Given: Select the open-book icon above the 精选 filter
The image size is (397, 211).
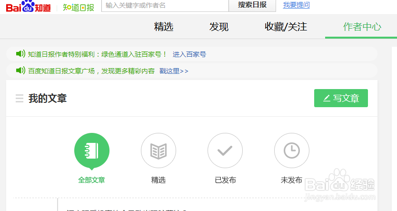Looking at the screenshot, I should point(159,151).
